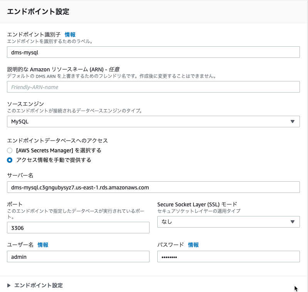Click the dropdown arrow of Source Engine MySQL

(293, 122)
